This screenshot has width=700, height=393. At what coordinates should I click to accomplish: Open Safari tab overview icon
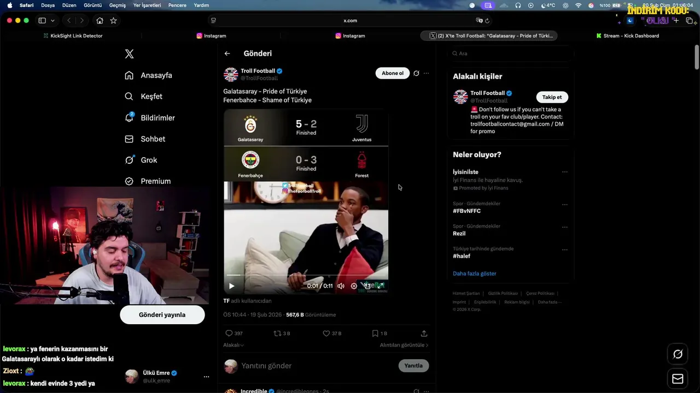point(690,21)
